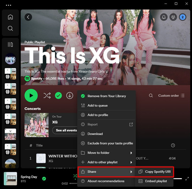Viewport: 192px width, 189px height.
Task: Select Add to queue menu item
Action: (107, 106)
